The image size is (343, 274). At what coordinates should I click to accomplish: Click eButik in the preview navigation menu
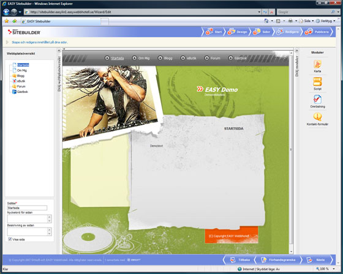[x=191, y=58]
